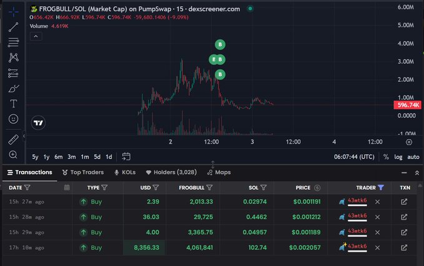This screenshot has height=266, width=424.
Task: Minimize the transactions panel dash button
Action: pyautogui.click(x=404, y=173)
